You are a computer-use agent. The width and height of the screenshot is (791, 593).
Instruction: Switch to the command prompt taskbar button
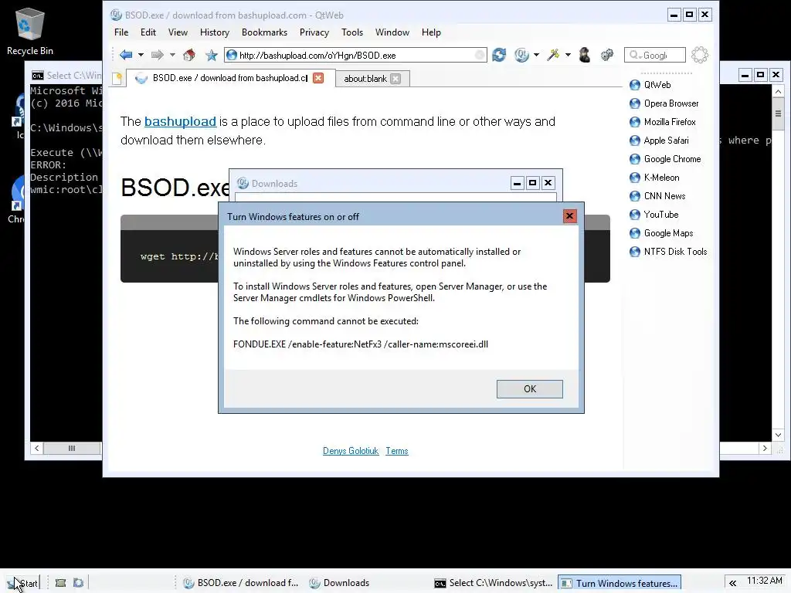(494, 583)
